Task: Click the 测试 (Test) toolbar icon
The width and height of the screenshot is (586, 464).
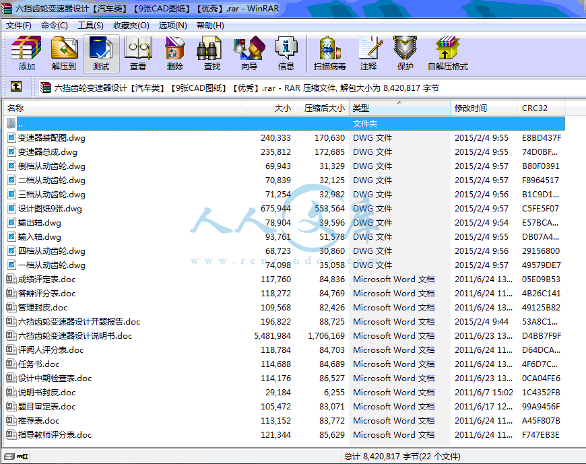Action: (101, 48)
